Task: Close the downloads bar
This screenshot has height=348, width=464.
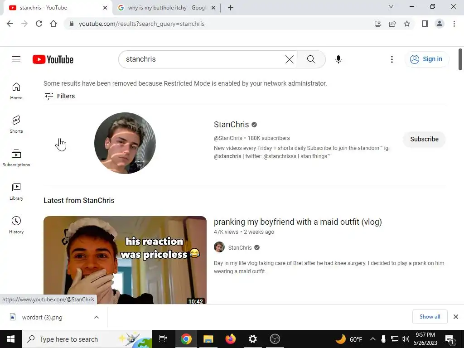Action: point(456,317)
